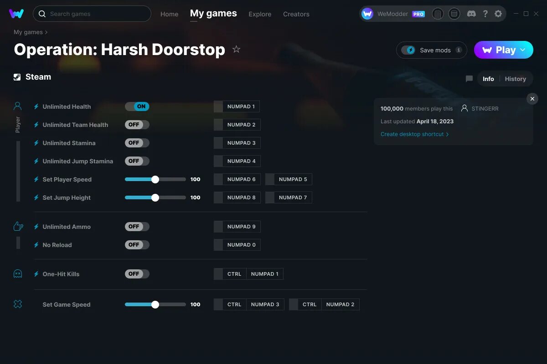Click the PRO badge
Viewport: 547px width, 364px height.
click(x=418, y=14)
